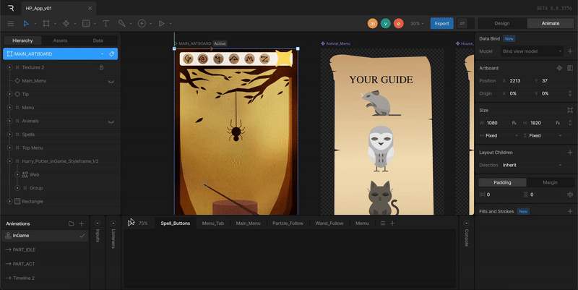
Task: Add a fill or stroke with plus
Action: pos(570,211)
